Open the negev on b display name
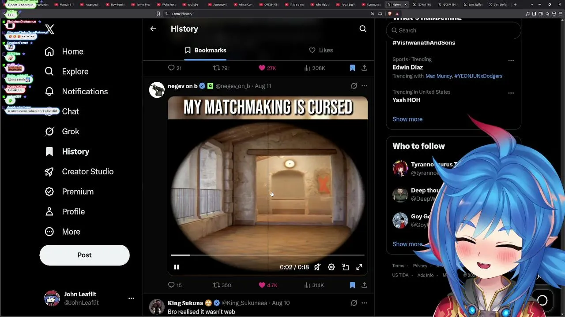Image resolution: width=565 pixels, height=317 pixels. tap(183, 86)
